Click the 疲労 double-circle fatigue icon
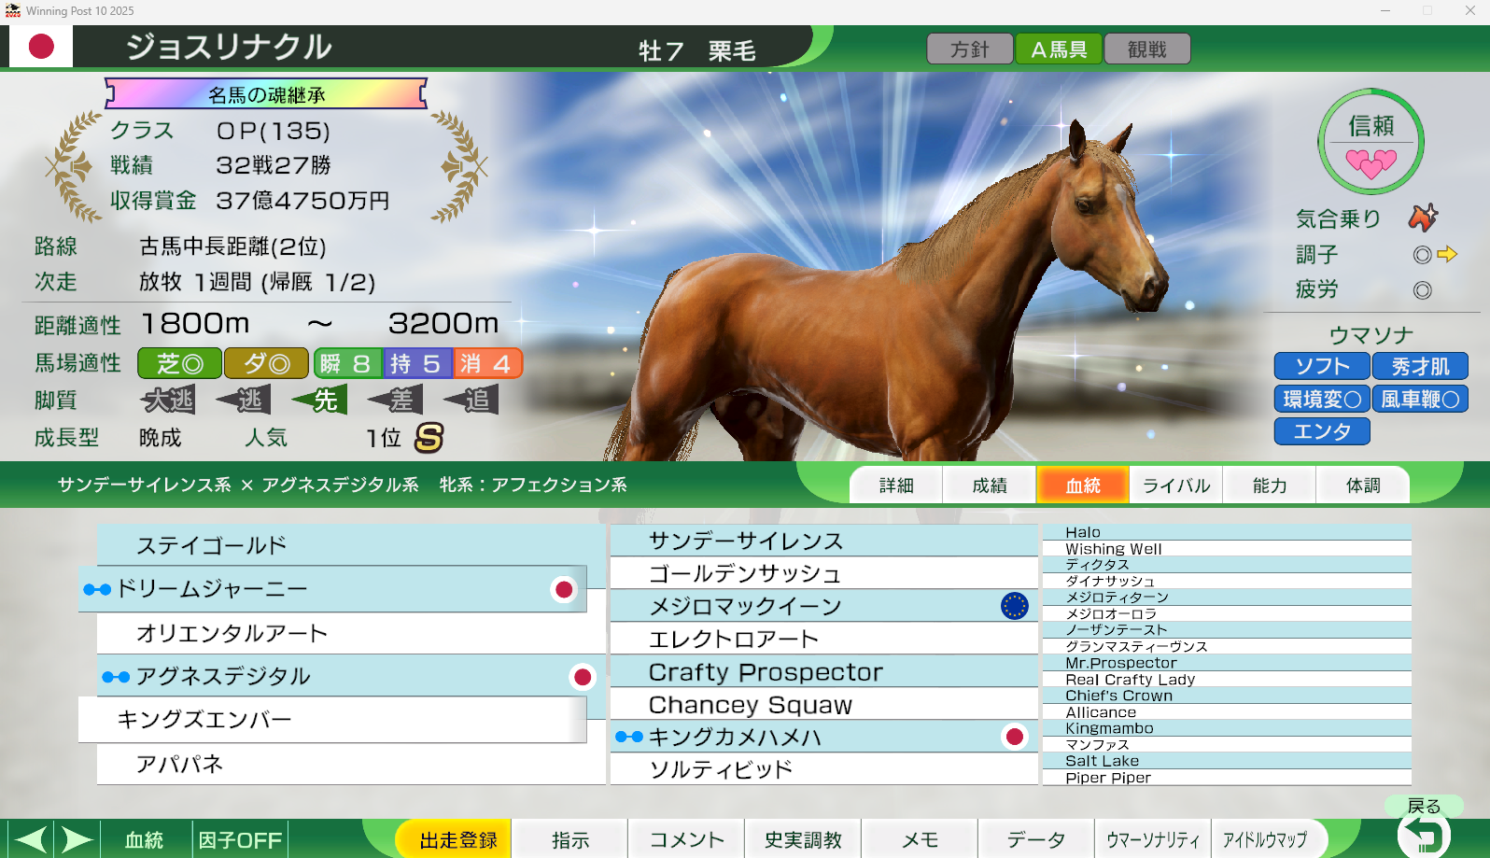1490x858 pixels. point(1422,290)
